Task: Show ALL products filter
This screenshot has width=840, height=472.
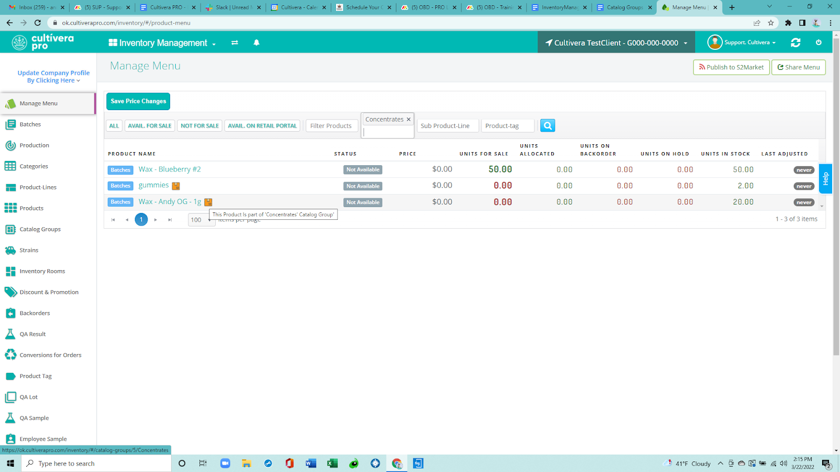Action: pyautogui.click(x=114, y=126)
